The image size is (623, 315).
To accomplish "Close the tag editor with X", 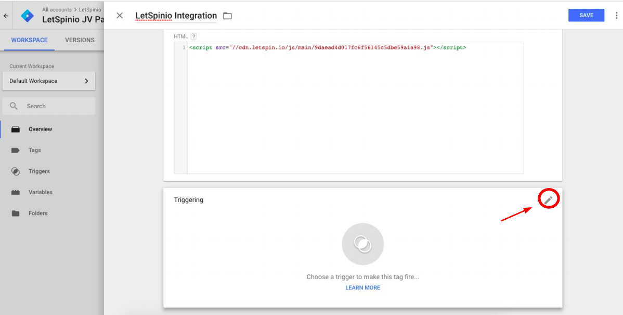I will [x=120, y=16].
